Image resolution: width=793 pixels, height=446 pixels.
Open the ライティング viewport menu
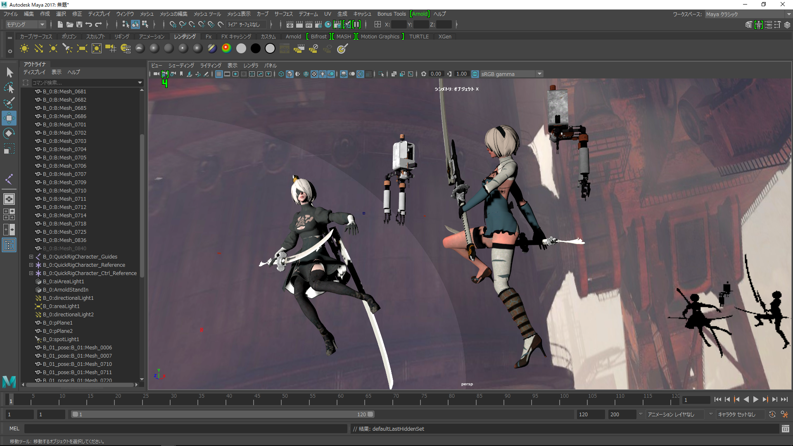point(211,66)
